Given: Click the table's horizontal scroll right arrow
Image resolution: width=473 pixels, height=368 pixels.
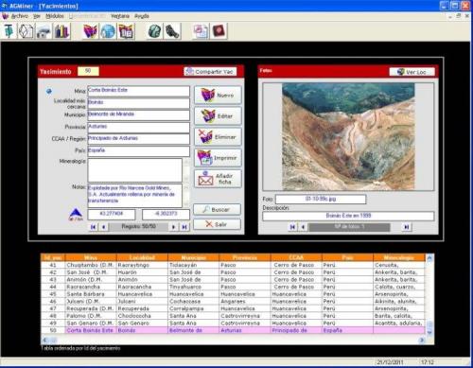Looking at the screenshot, I should pyautogui.click(x=422, y=340).
